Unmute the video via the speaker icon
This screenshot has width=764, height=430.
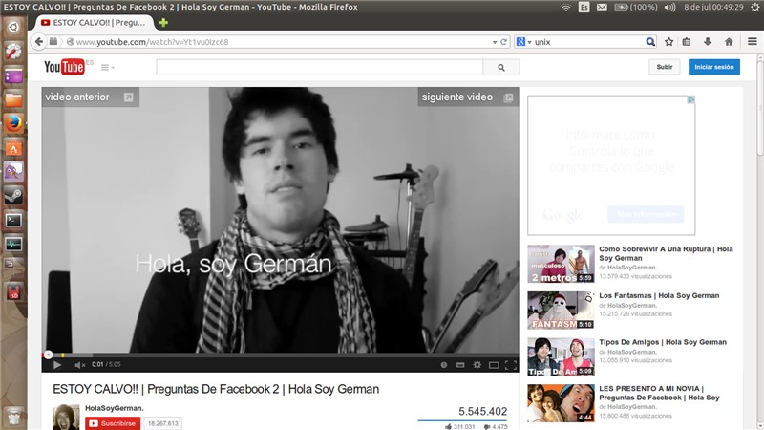tap(80, 365)
